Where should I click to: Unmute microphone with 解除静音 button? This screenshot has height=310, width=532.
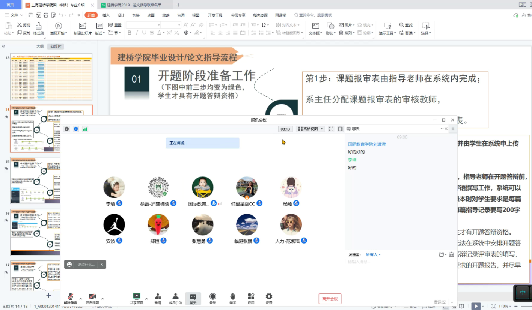[70, 297]
